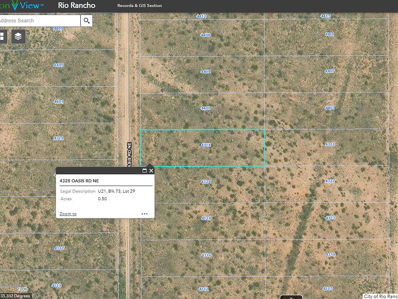Select parcel 4328 label on map
The image size is (398, 299).
point(206,145)
